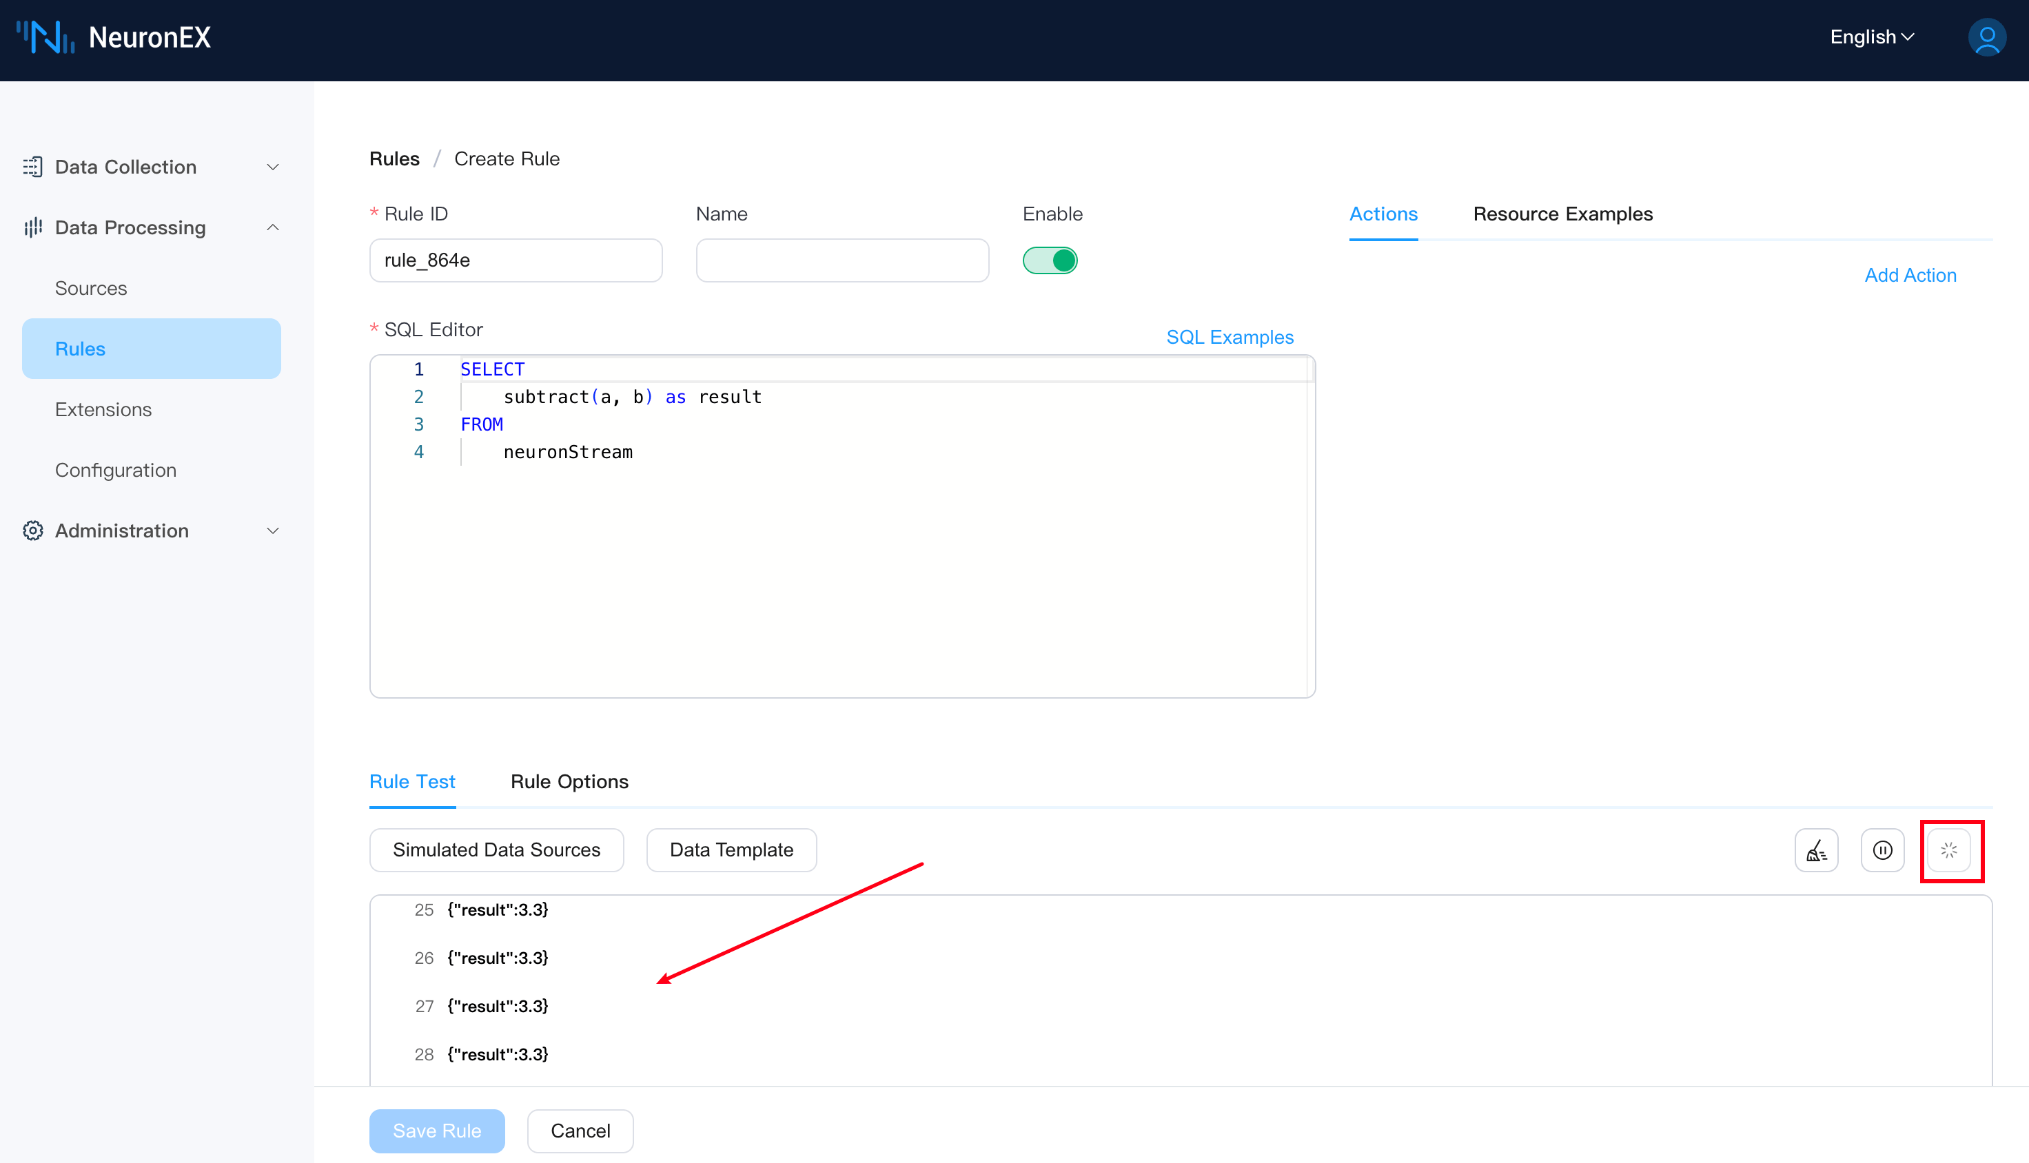2029x1163 pixels.
Task: Click the loading spinner test button
Action: pos(1948,850)
